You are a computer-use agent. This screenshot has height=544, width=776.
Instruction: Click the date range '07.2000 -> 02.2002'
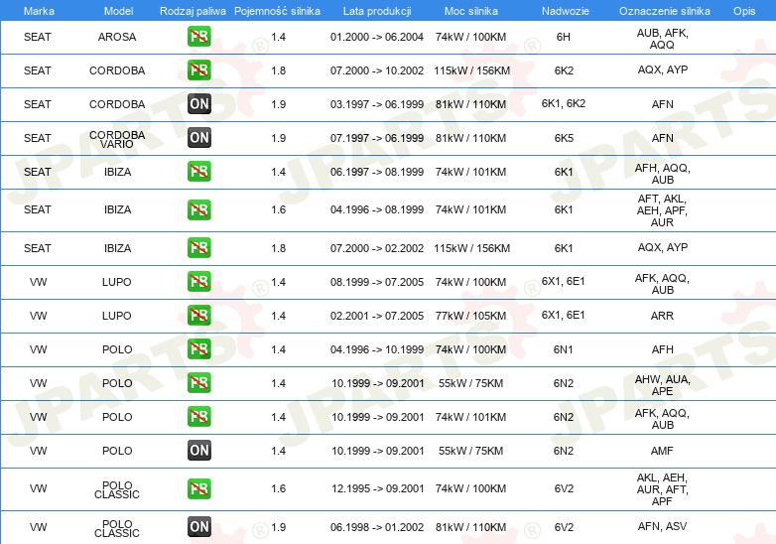(377, 248)
